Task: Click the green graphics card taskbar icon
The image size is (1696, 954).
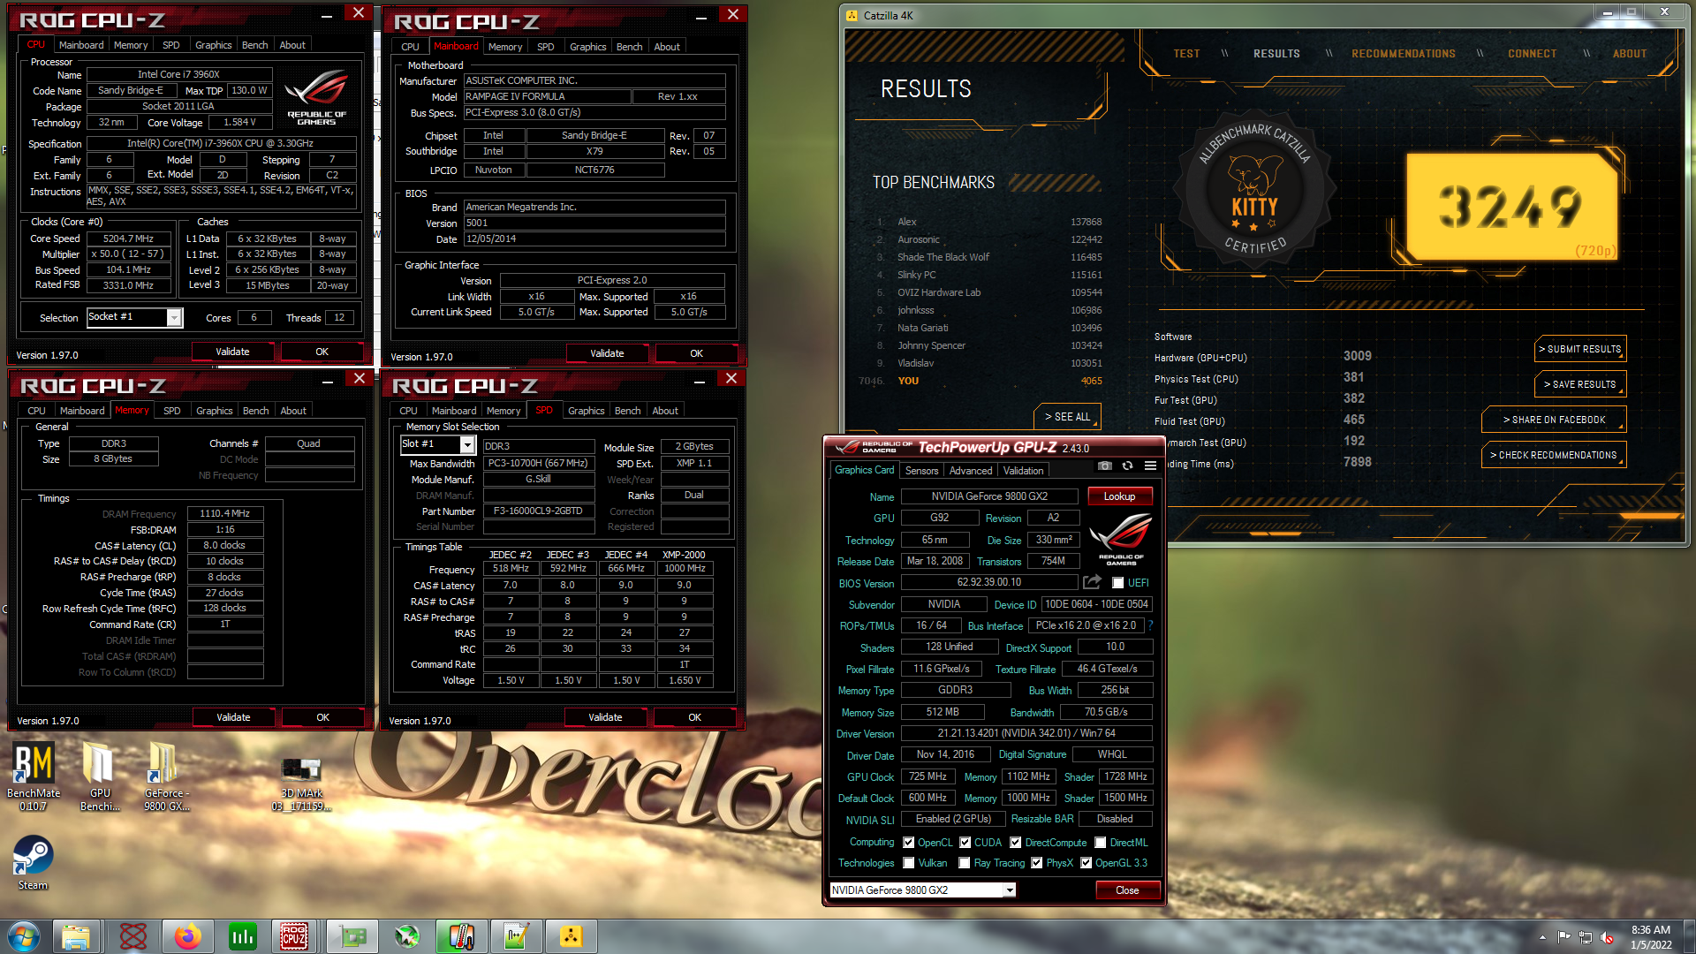Action: (352, 936)
